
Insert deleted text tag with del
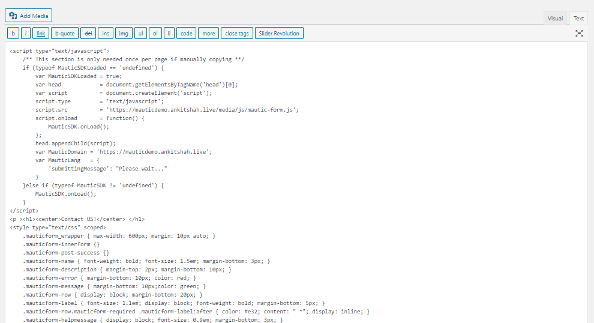88,34
